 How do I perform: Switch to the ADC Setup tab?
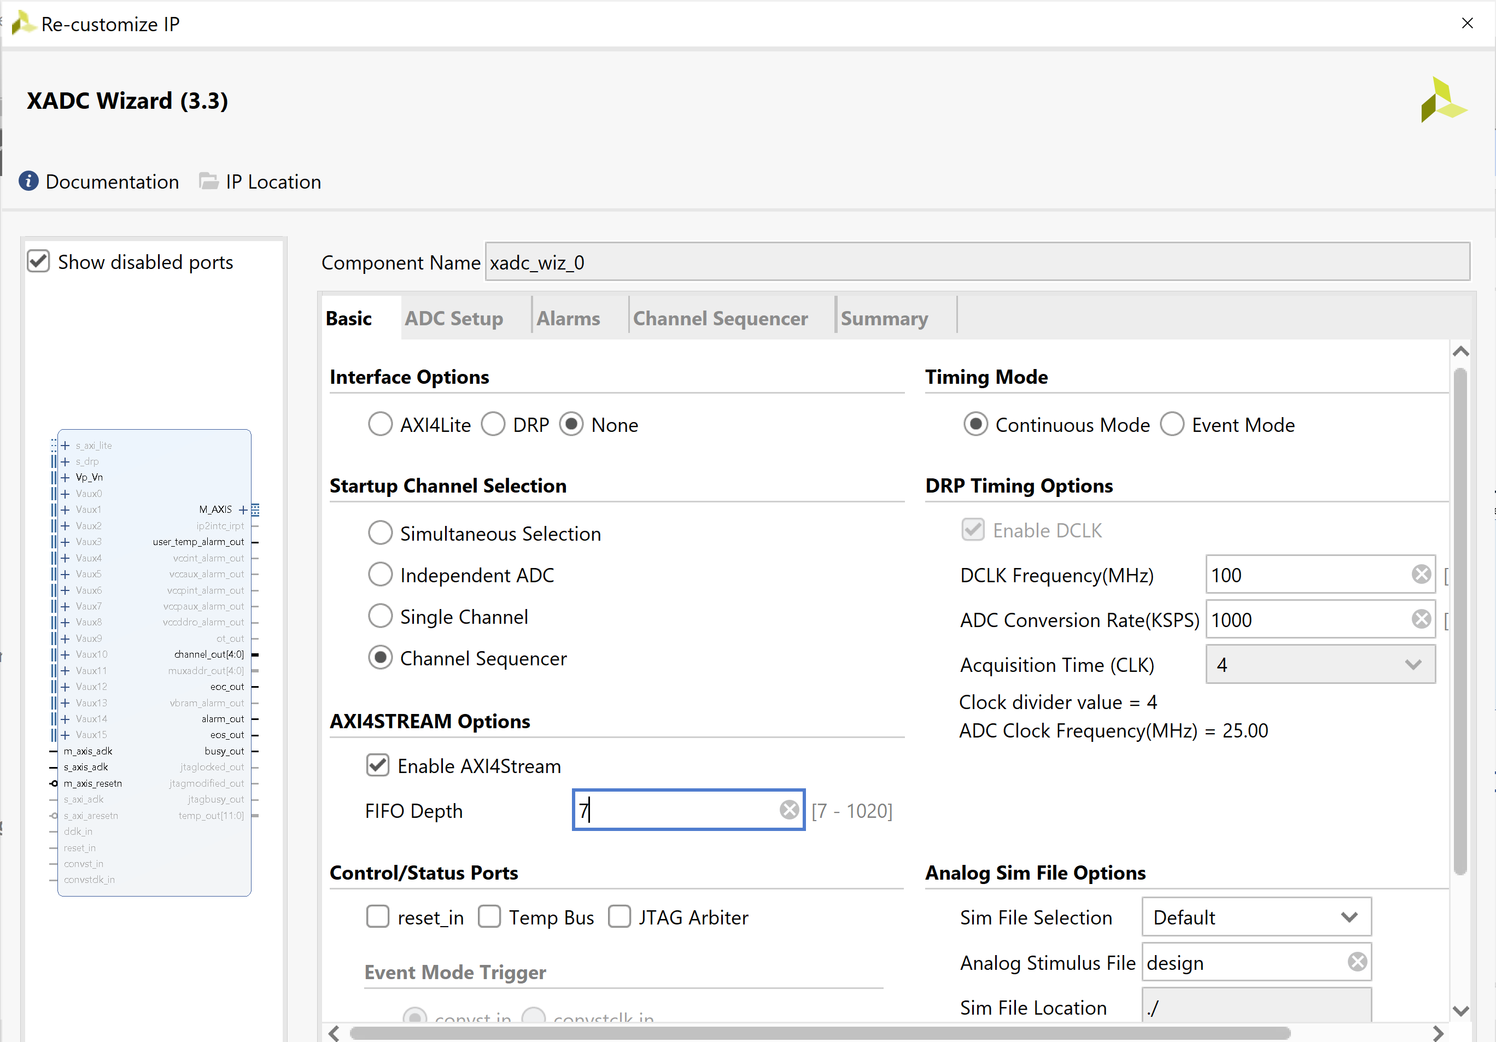[x=453, y=318]
